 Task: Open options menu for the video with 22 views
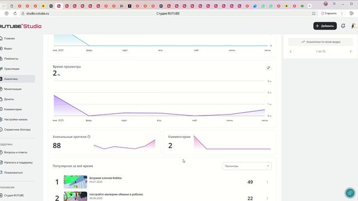(267, 198)
